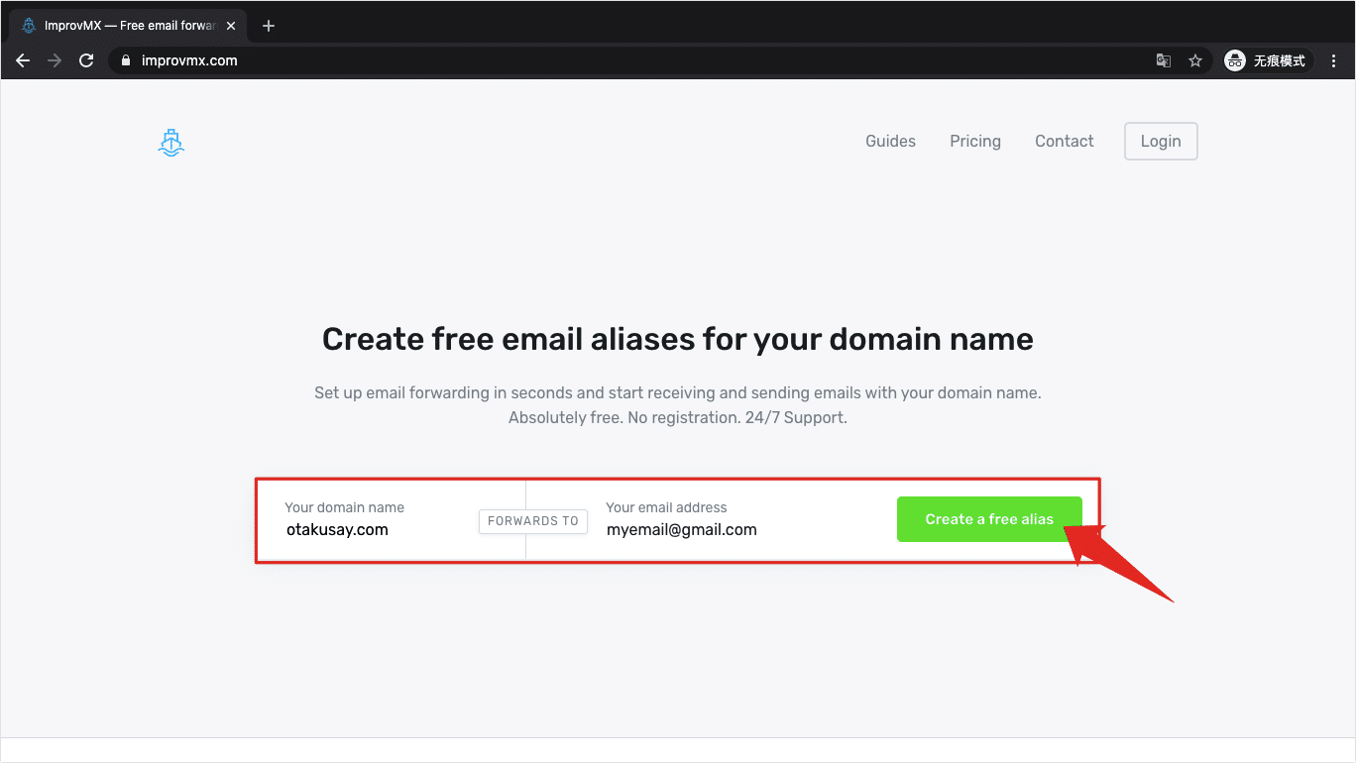Image resolution: width=1356 pixels, height=763 pixels.
Task: Click the Your domain name label
Action: point(344,507)
